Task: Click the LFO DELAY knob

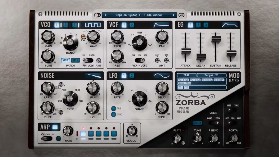Action: [x=162, y=88]
